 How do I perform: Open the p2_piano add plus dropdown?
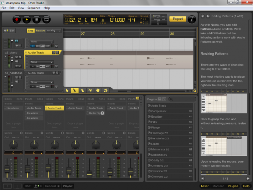(18, 66)
